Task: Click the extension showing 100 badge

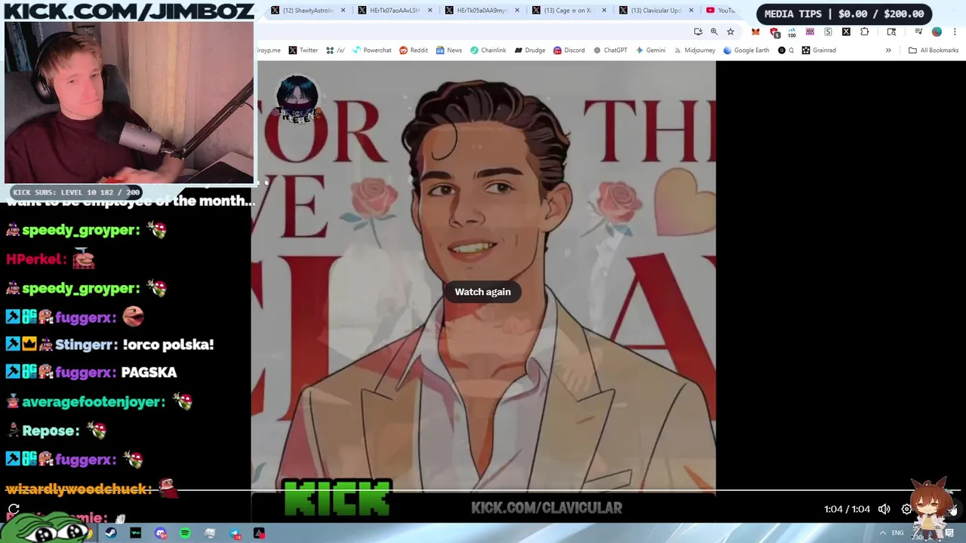Action: pyautogui.click(x=792, y=32)
